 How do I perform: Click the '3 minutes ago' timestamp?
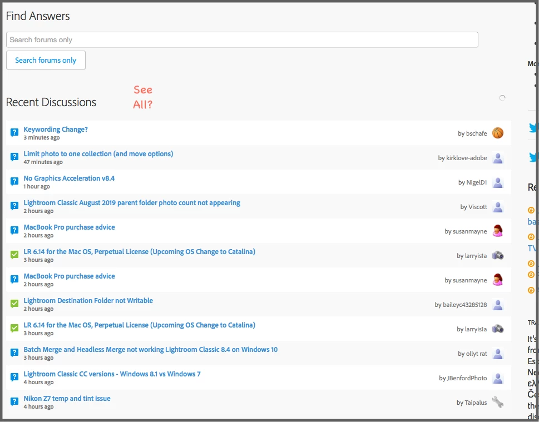42,137
